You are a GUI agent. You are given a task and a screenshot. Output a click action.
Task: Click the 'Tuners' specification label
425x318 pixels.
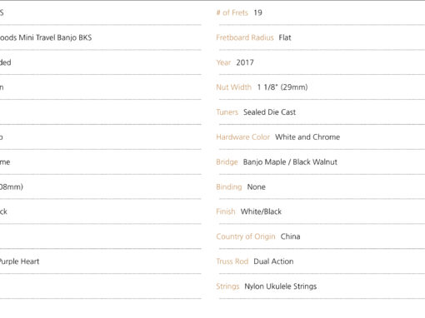227,112
